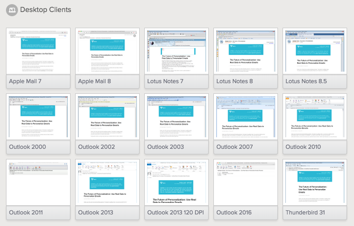Viewport: 354px width, 226px height.
Task: Select the Outlook 2016 screenshot
Action: [x=246, y=183]
